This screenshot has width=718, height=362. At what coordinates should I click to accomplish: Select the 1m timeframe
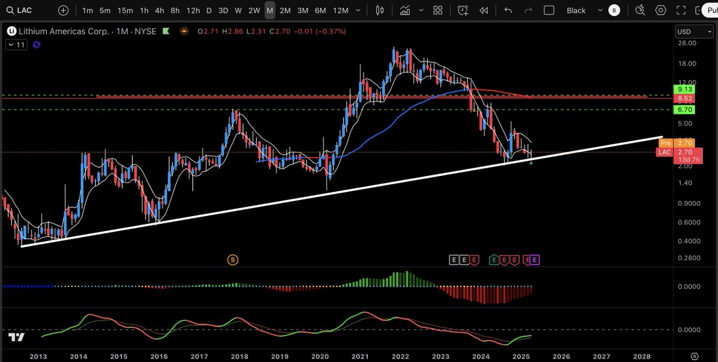click(87, 10)
